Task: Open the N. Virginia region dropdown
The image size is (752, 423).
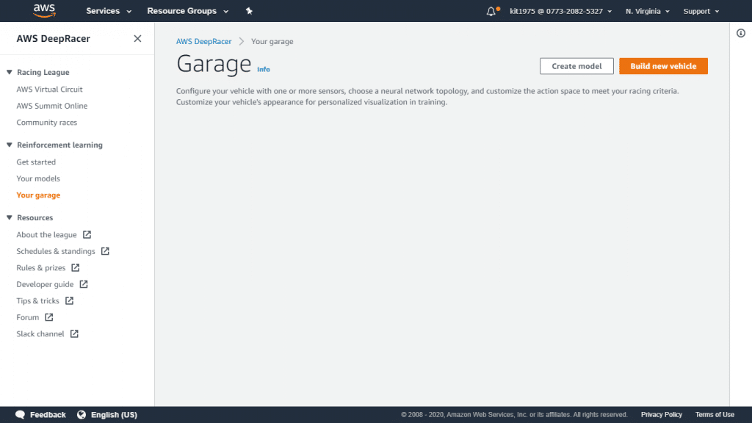Action: pyautogui.click(x=648, y=11)
